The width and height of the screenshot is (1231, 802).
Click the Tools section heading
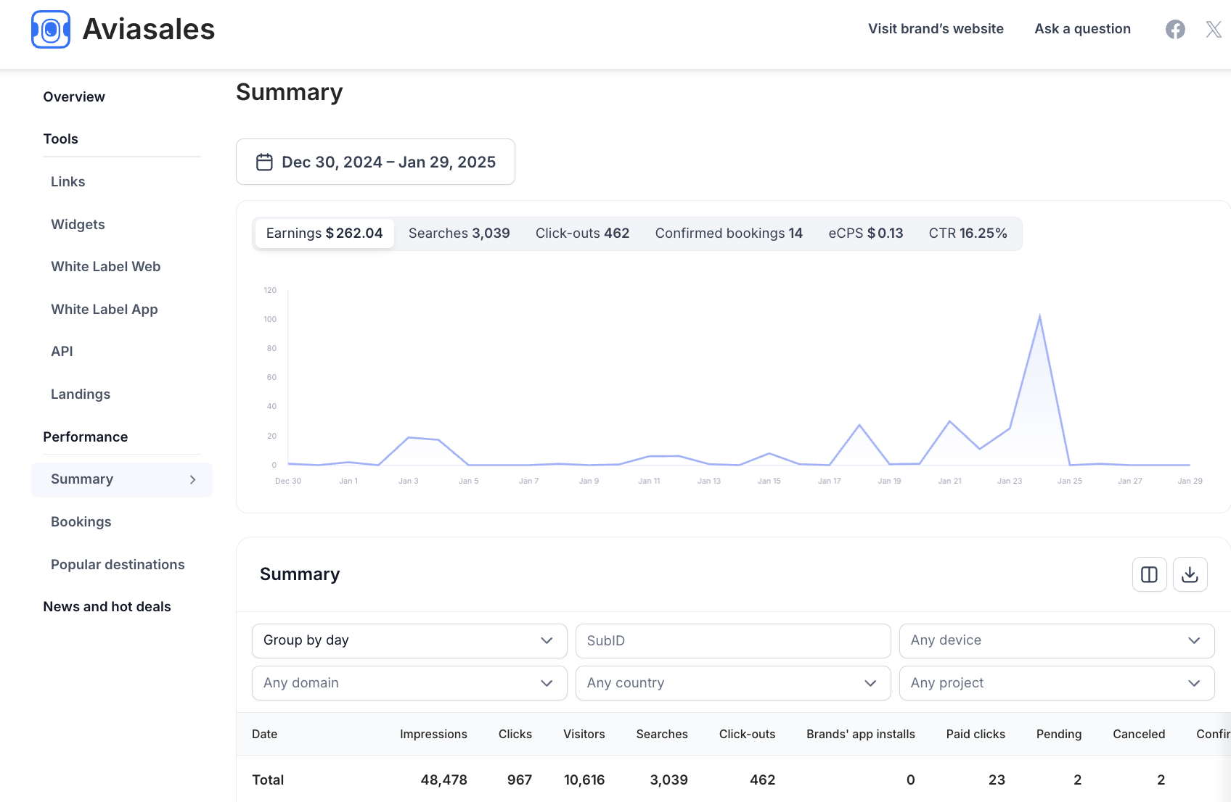point(60,139)
